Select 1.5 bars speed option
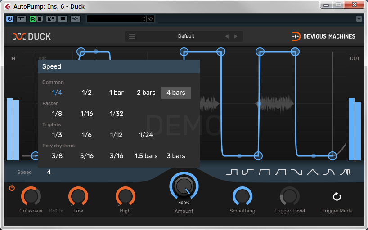Image resolution: width=368 pixels, height=230 pixels. pos(146,156)
